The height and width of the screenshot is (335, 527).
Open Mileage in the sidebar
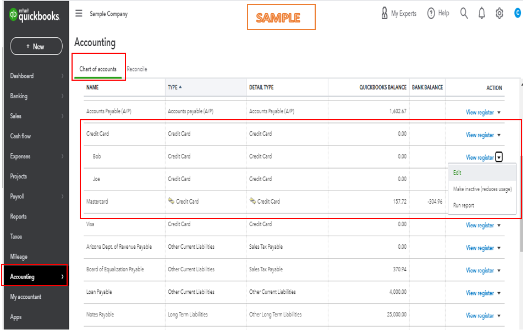click(x=19, y=257)
